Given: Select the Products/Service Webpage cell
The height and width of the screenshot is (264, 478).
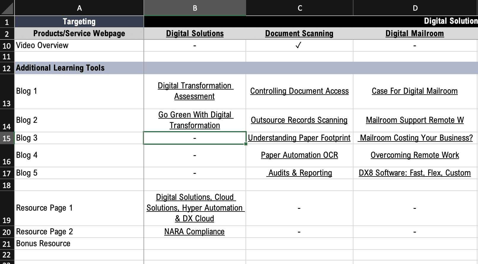Looking at the screenshot, I should click(79, 34).
